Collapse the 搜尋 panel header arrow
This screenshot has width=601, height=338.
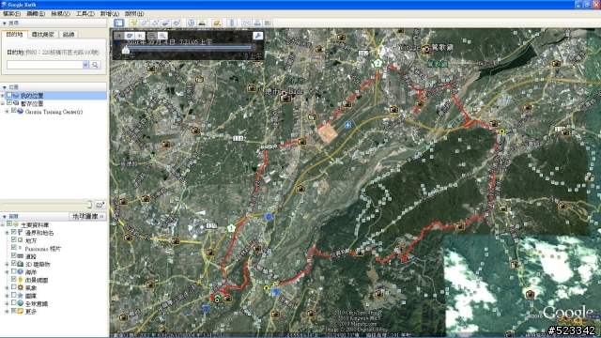(x=4, y=23)
